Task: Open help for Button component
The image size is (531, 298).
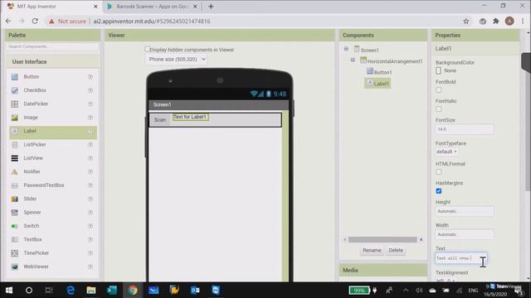Action: [x=90, y=77]
